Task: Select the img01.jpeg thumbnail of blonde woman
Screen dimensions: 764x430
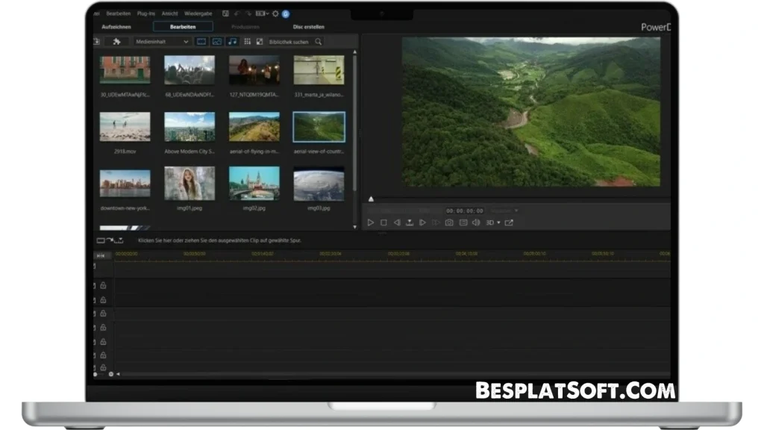Action: point(190,183)
